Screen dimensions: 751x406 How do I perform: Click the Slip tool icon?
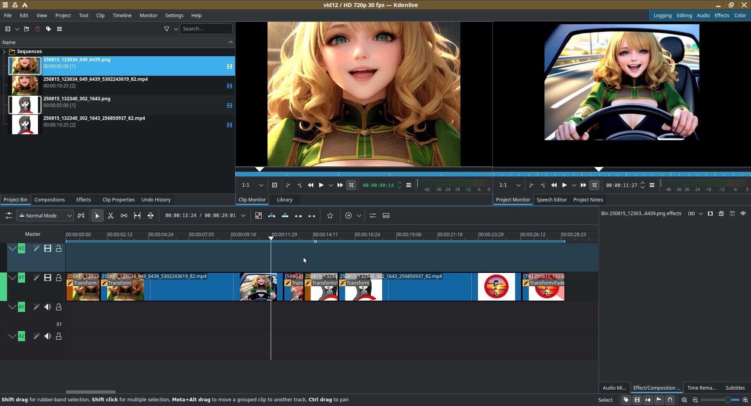pyautogui.click(x=137, y=215)
